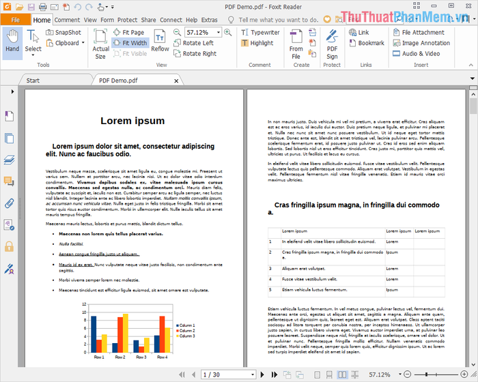Open the File menu
This screenshot has width=478, height=382.
[16, 20]
